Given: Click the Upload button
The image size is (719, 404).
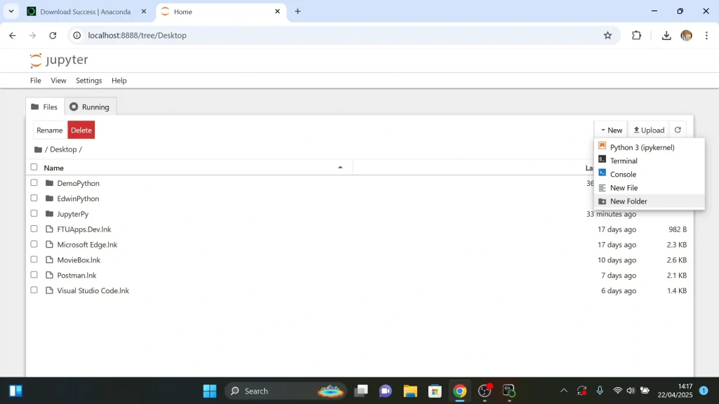Looking at the screenshot, I should 649,130.
